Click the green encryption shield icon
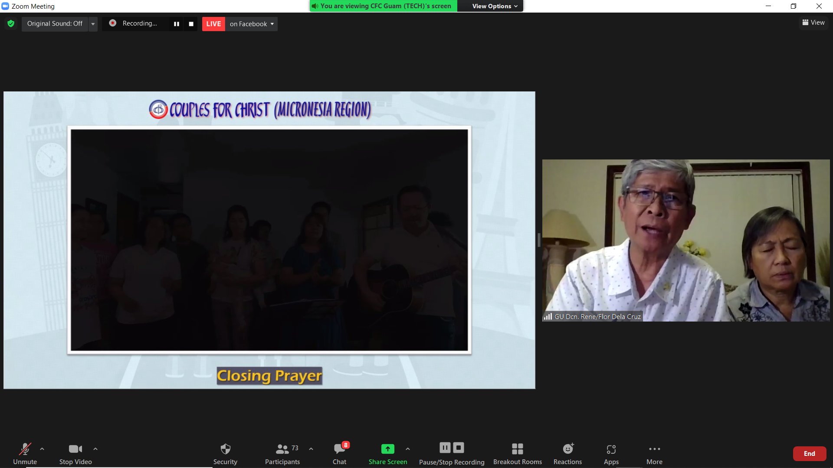Image resolution: width=833 pixels, height=468 pixels. pyautogui.click(x=11, y=23)
